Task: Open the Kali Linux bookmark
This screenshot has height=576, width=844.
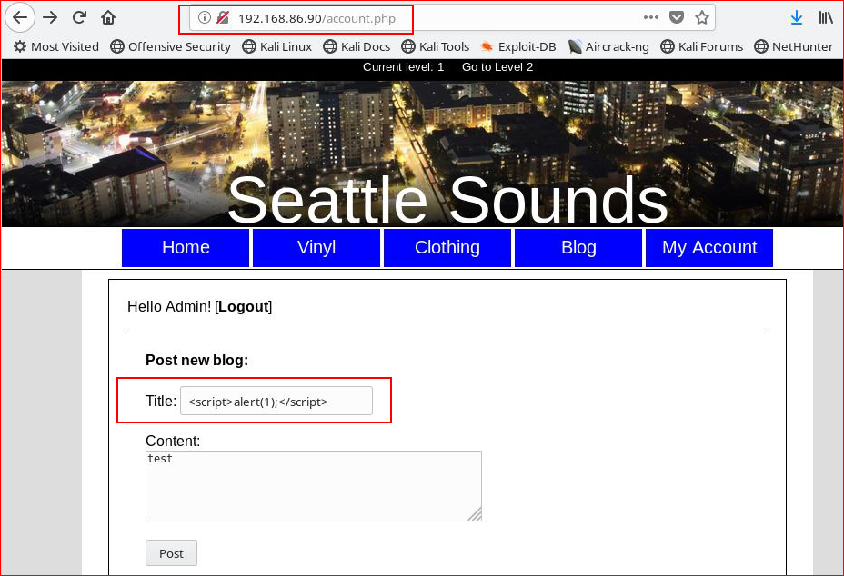Action: [277, 47]
